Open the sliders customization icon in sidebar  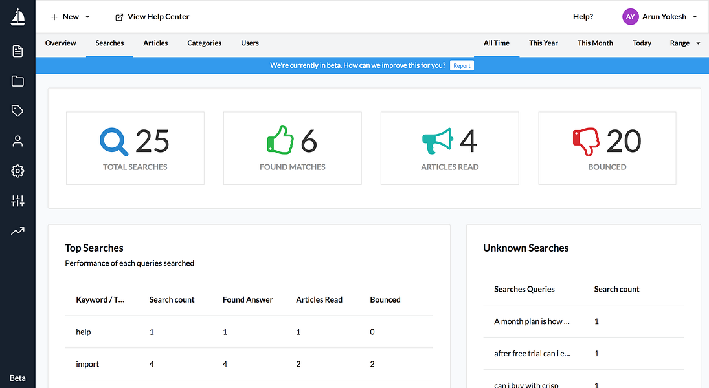(17, 201)
